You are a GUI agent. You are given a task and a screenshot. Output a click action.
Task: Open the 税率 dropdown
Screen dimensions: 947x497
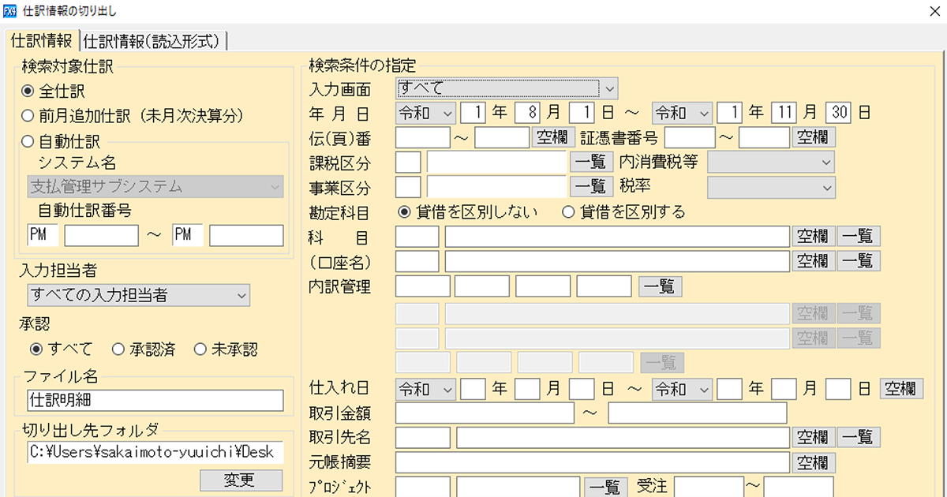[771, 187]
